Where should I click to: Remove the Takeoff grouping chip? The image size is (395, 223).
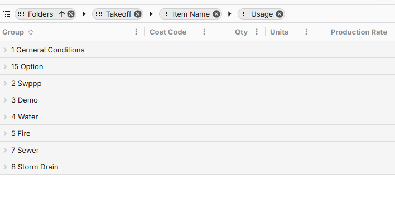(138, 14)
